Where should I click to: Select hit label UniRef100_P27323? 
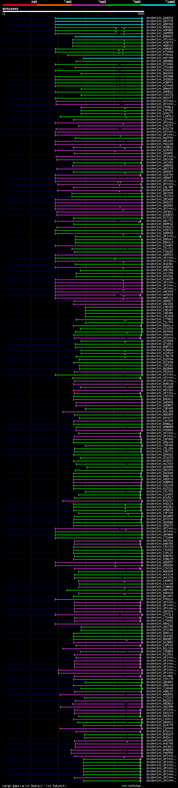click(x=160, y=218)
